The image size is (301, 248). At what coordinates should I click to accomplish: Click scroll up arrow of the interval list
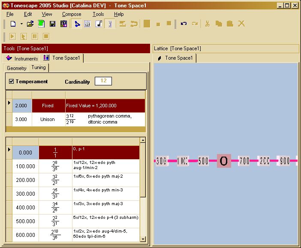(x=143, y=140)
